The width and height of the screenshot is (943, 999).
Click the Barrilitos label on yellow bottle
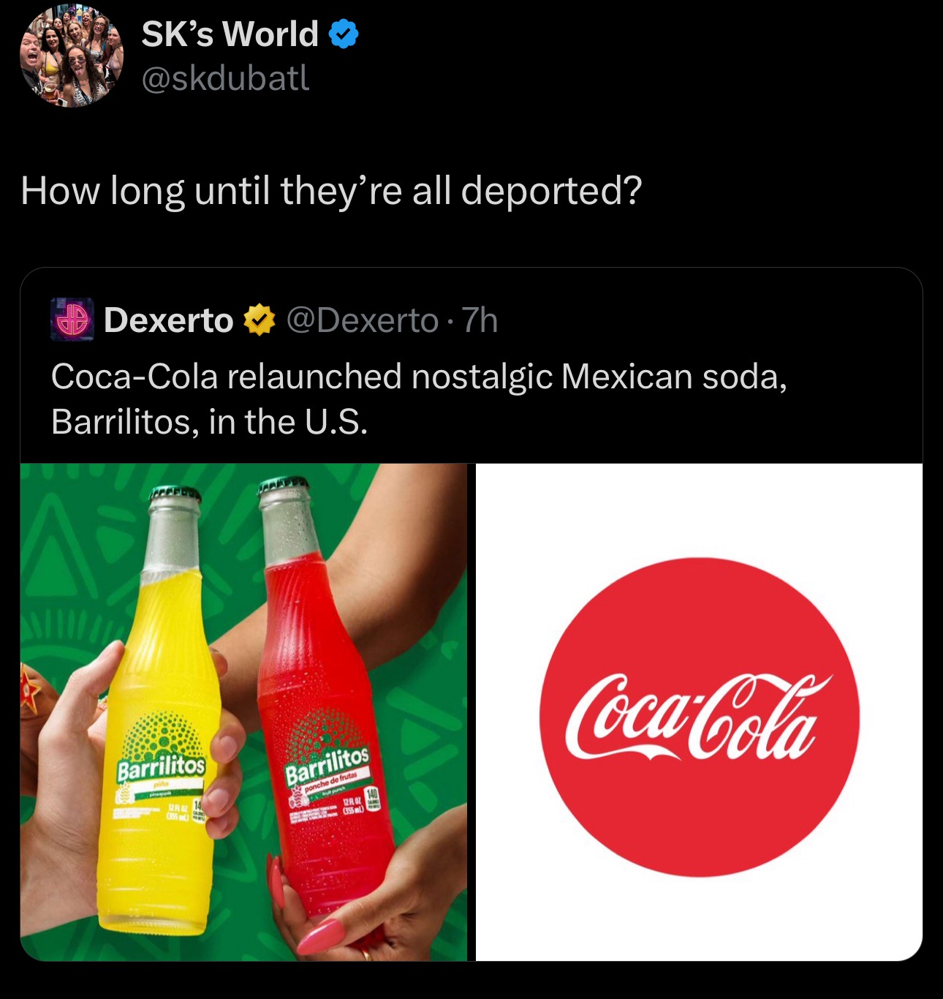[x=162, y=767]
